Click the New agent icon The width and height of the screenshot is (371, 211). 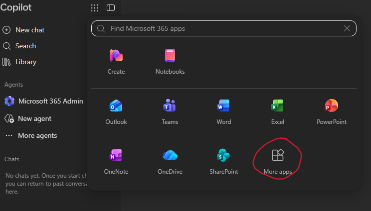[x=9, y=118]
